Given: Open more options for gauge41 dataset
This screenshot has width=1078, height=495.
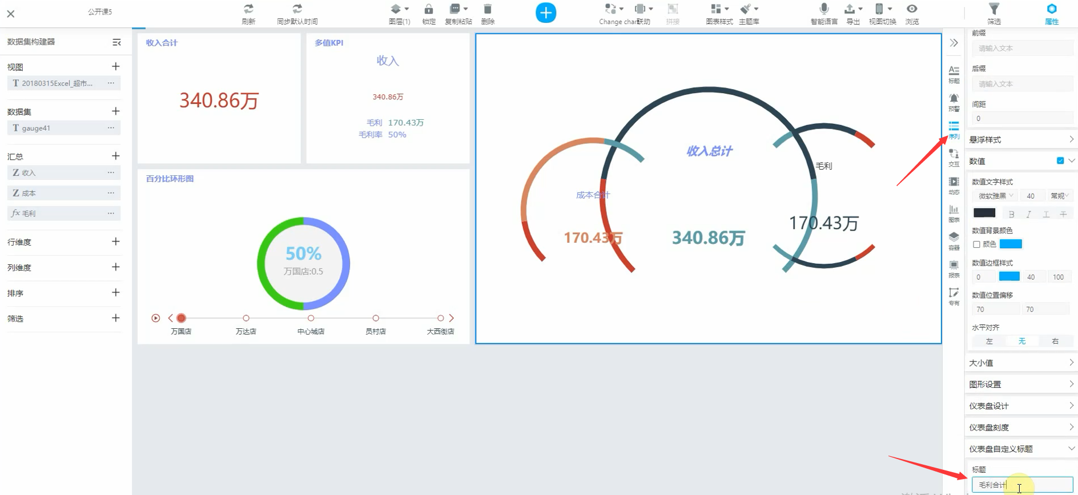Looking at the screenshot, I should pos(111,128).
